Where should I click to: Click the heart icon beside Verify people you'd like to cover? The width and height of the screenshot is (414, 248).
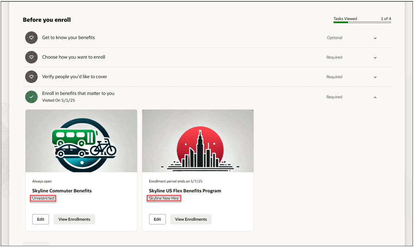[x=31, y=77]
